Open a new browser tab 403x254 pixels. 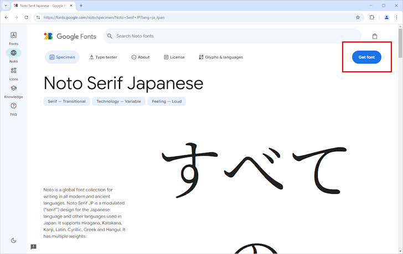coord(81,6)
